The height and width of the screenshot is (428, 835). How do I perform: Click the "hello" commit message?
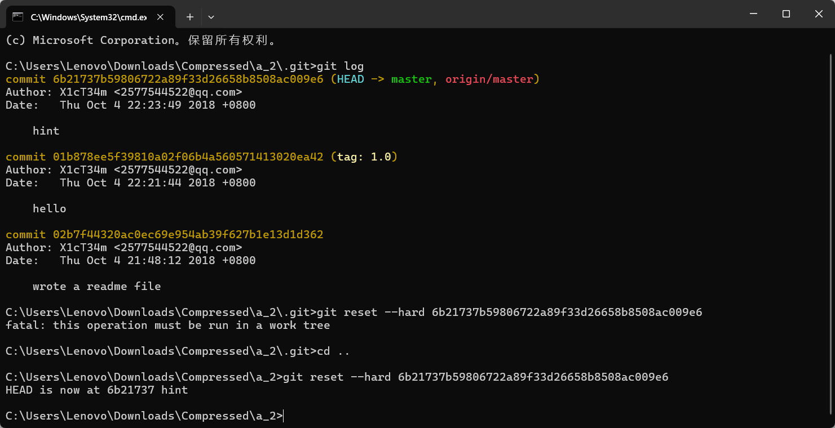coord(50,209)
